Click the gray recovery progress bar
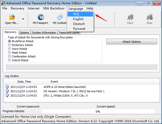Viewport: 162px width, 124px height. [x=82, y=67]
